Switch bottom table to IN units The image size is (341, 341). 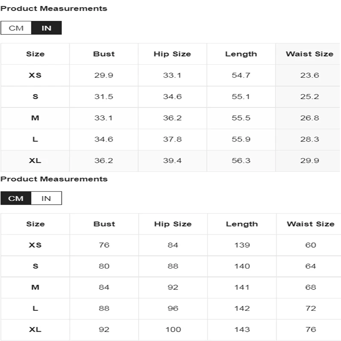[x=46, y=198]
